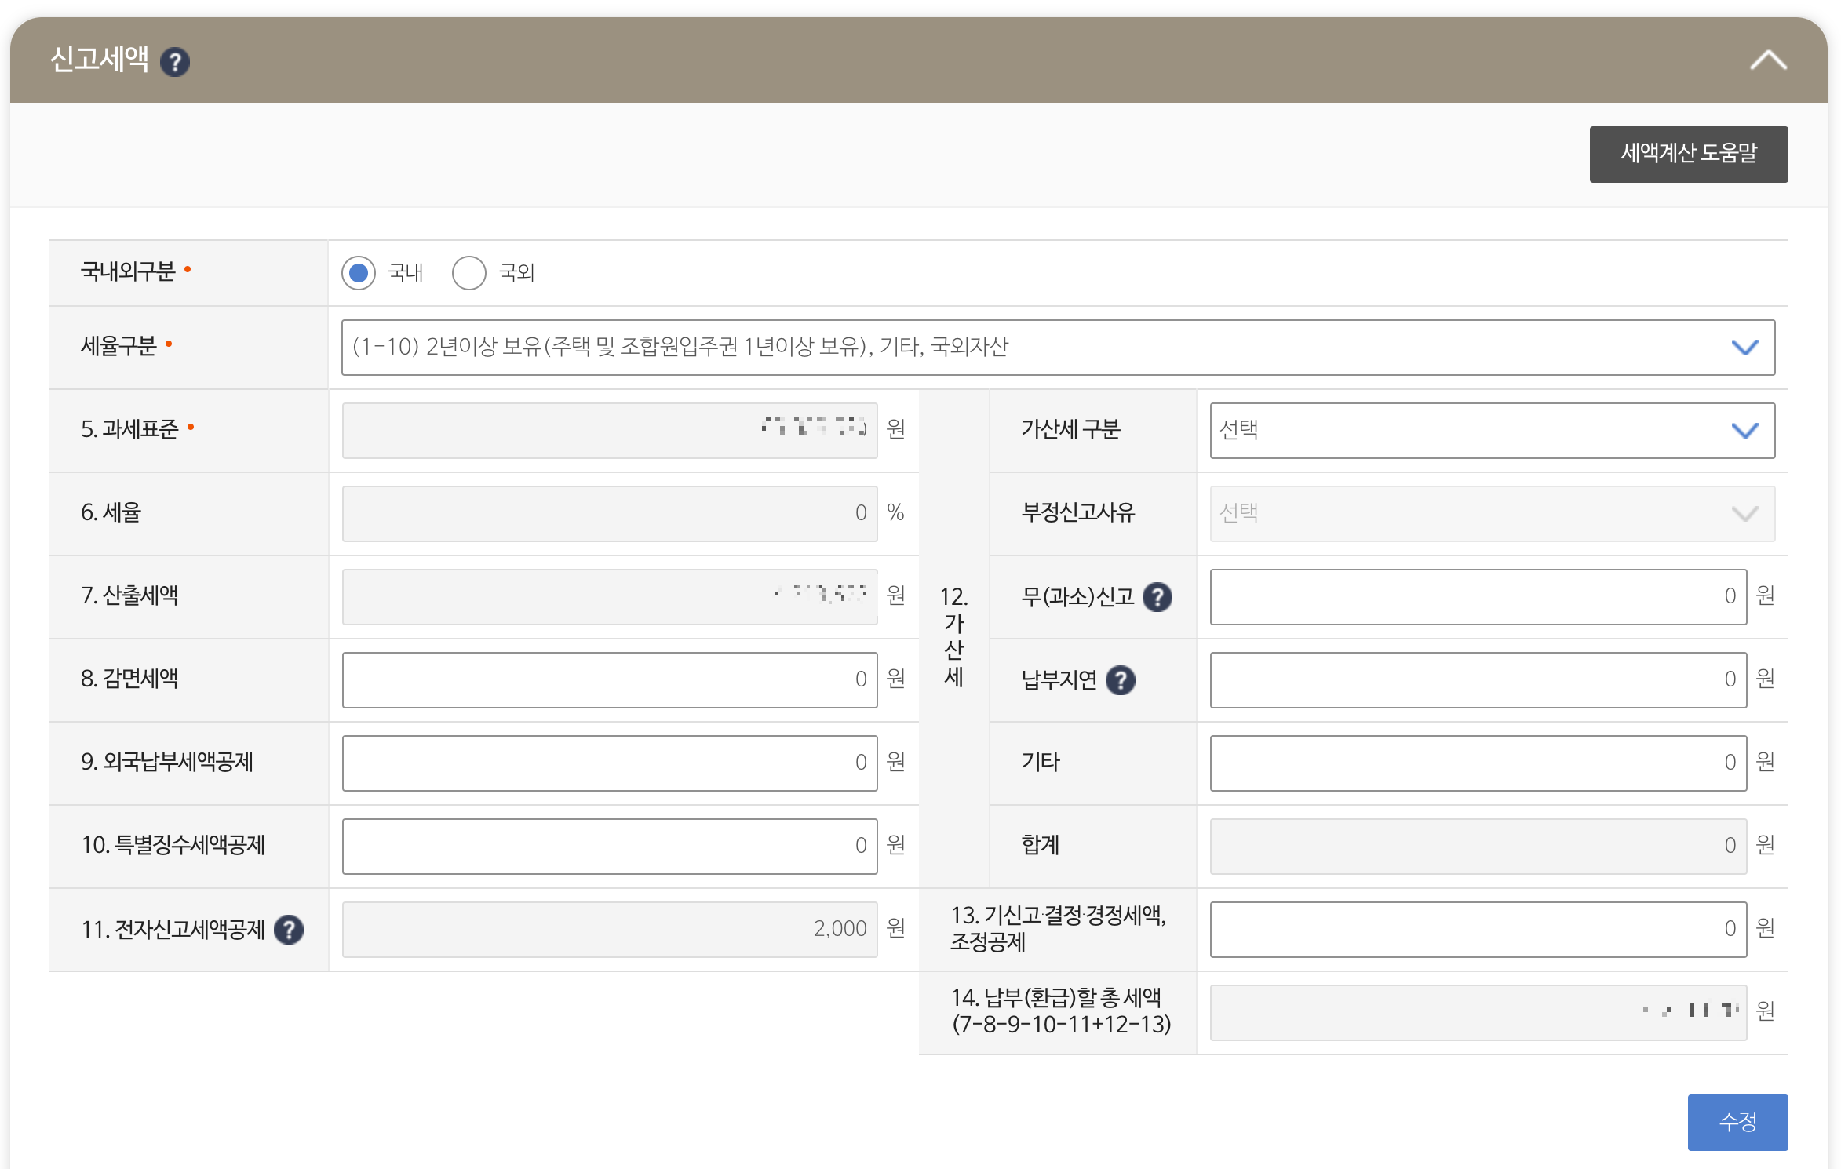The width and height of the screenshot is (1841, 1169).
Task: Click help icon beside 전자신고세액공제
Action: coord(289,930)
